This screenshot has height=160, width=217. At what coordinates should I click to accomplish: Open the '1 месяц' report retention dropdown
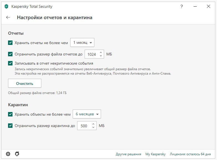82,43
